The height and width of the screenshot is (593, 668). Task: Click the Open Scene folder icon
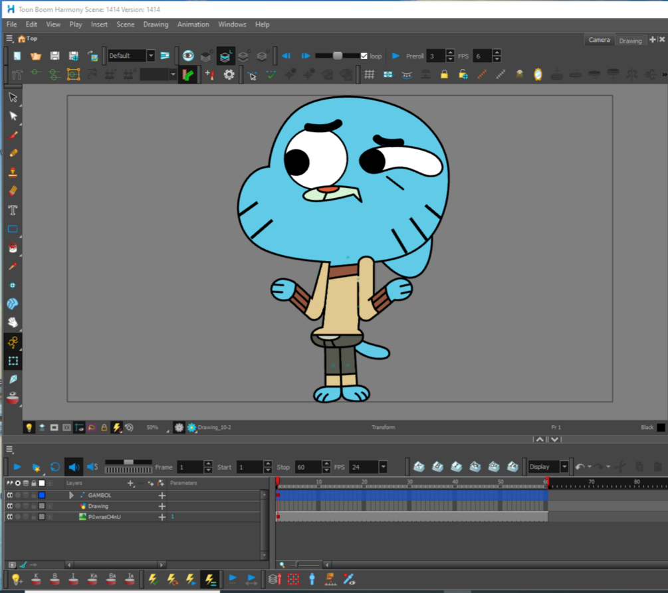click(36, 56)
